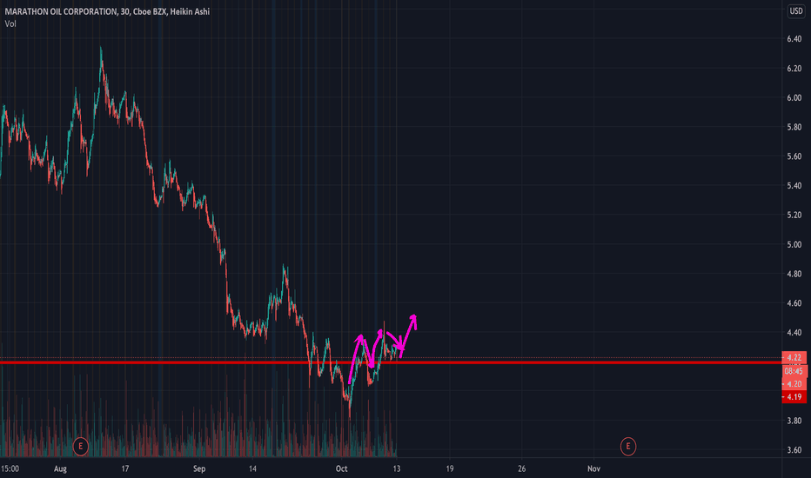Click the earnings 'E' marker near Aug

point(80,446)
